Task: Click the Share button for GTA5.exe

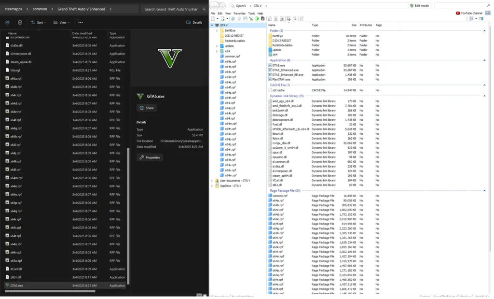Action: click(147, 108)
